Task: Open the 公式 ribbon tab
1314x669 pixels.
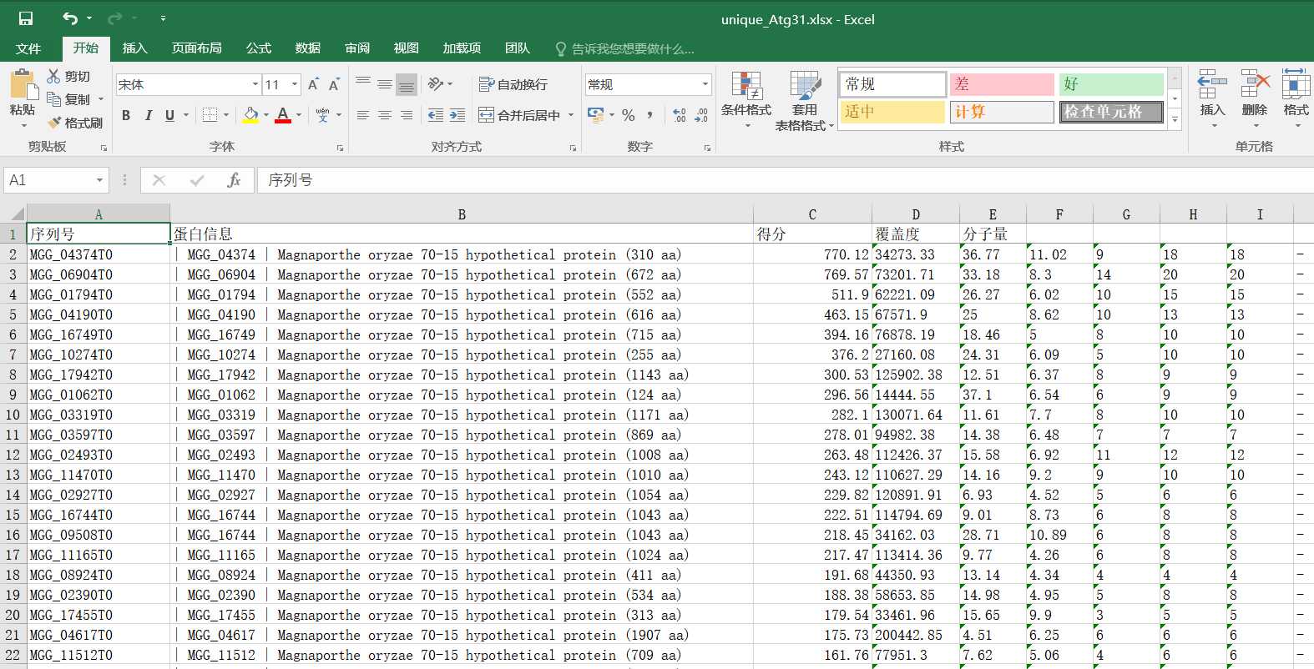Action: (259, 48)
